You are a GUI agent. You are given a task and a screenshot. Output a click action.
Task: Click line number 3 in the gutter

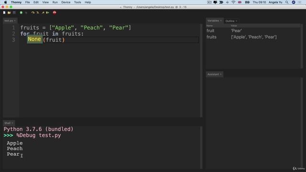click(13, 40)
